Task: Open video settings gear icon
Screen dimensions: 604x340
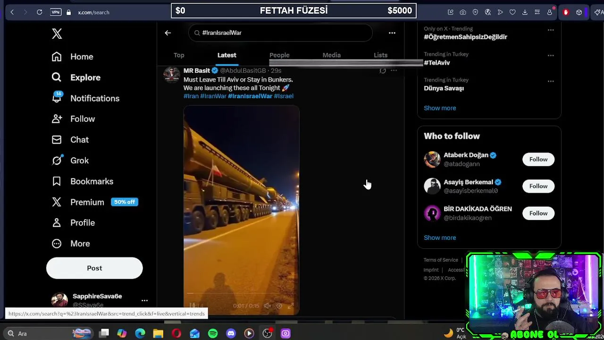Action: [279, 306]
